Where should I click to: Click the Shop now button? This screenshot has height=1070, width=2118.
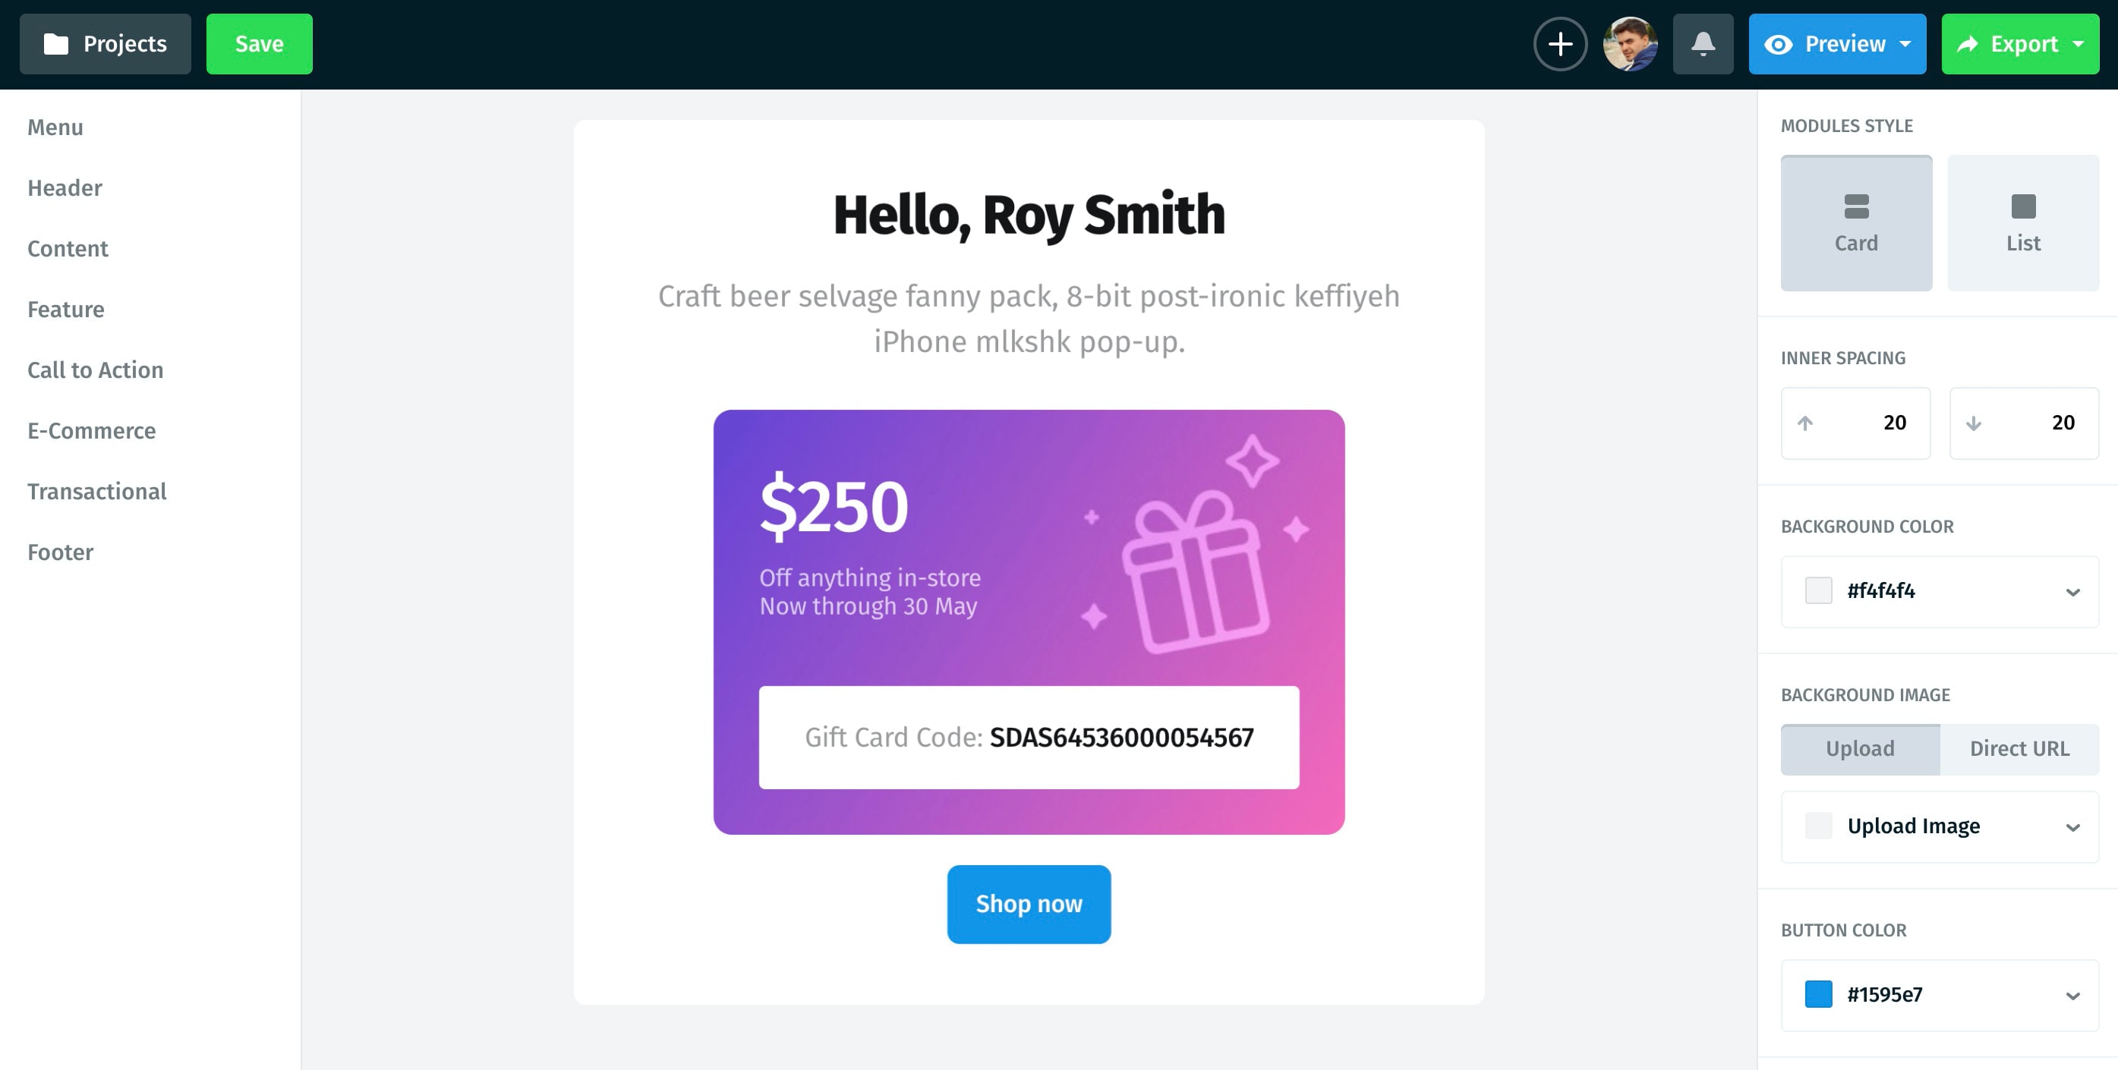(1028, 902)
